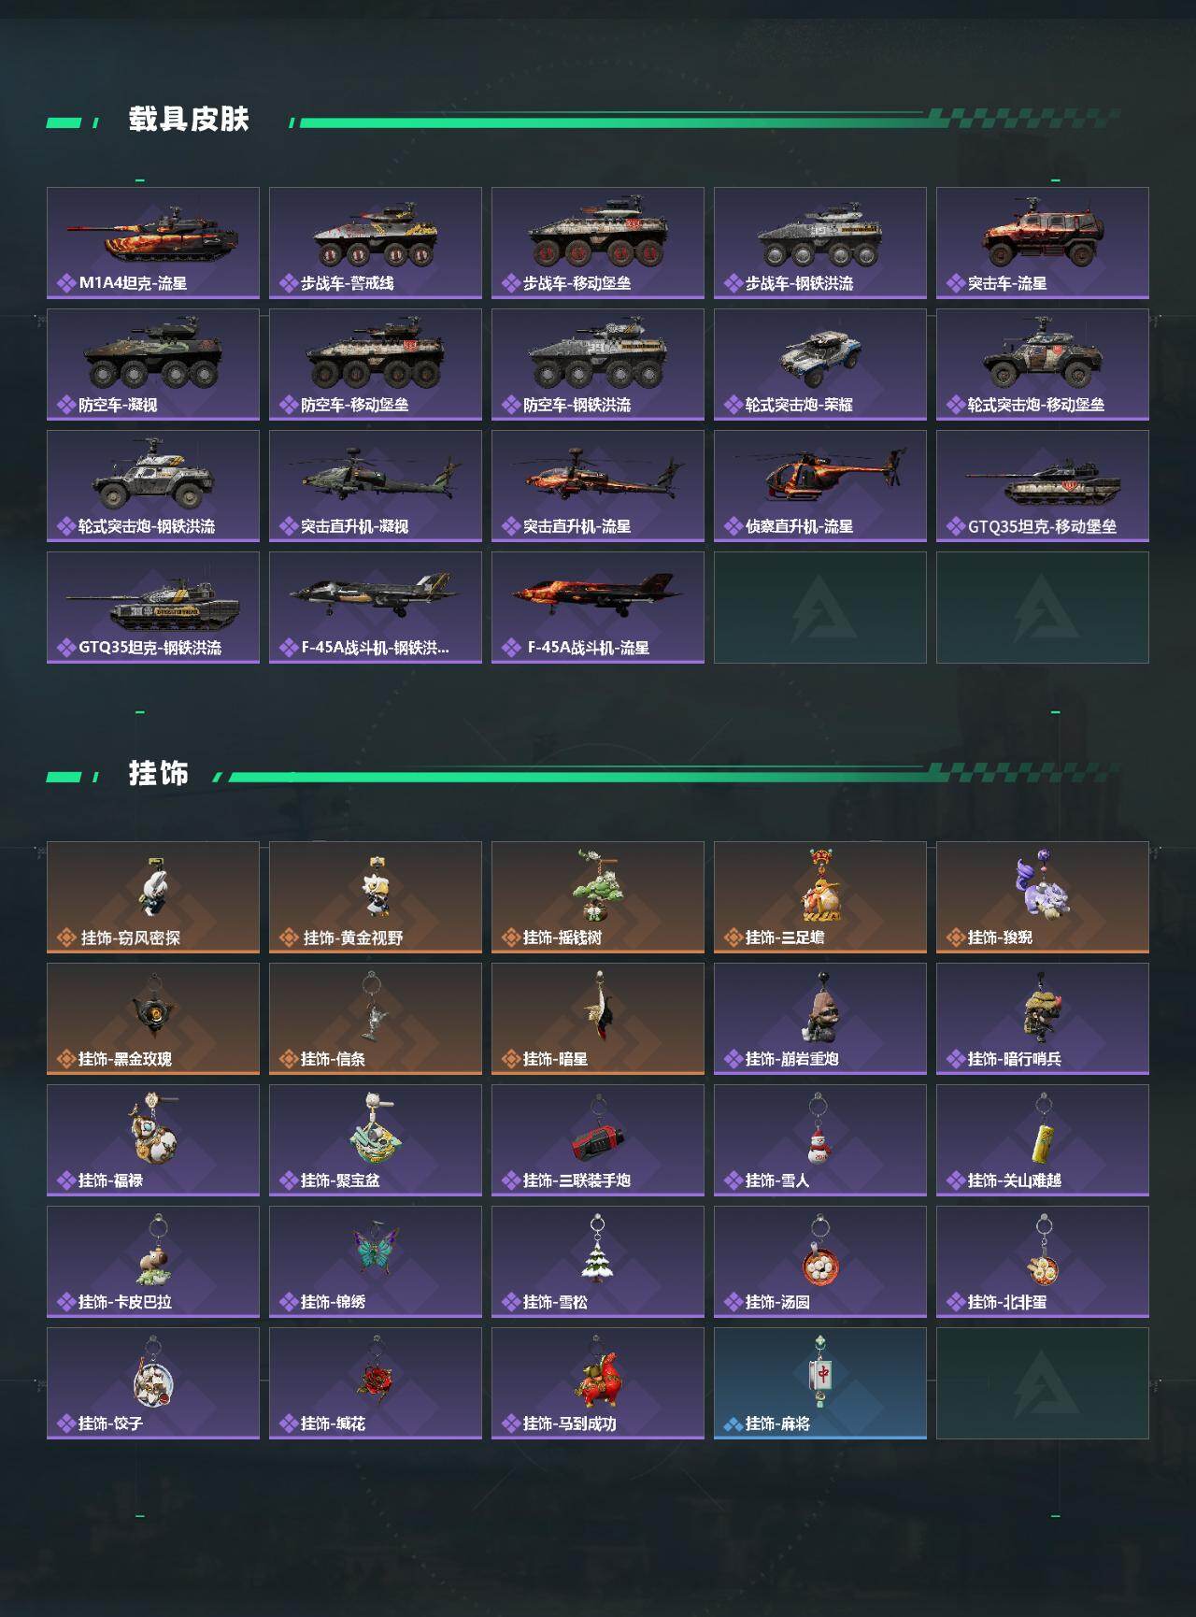Select the 挂饰-窃风密探 charm icon

(153, 887)
